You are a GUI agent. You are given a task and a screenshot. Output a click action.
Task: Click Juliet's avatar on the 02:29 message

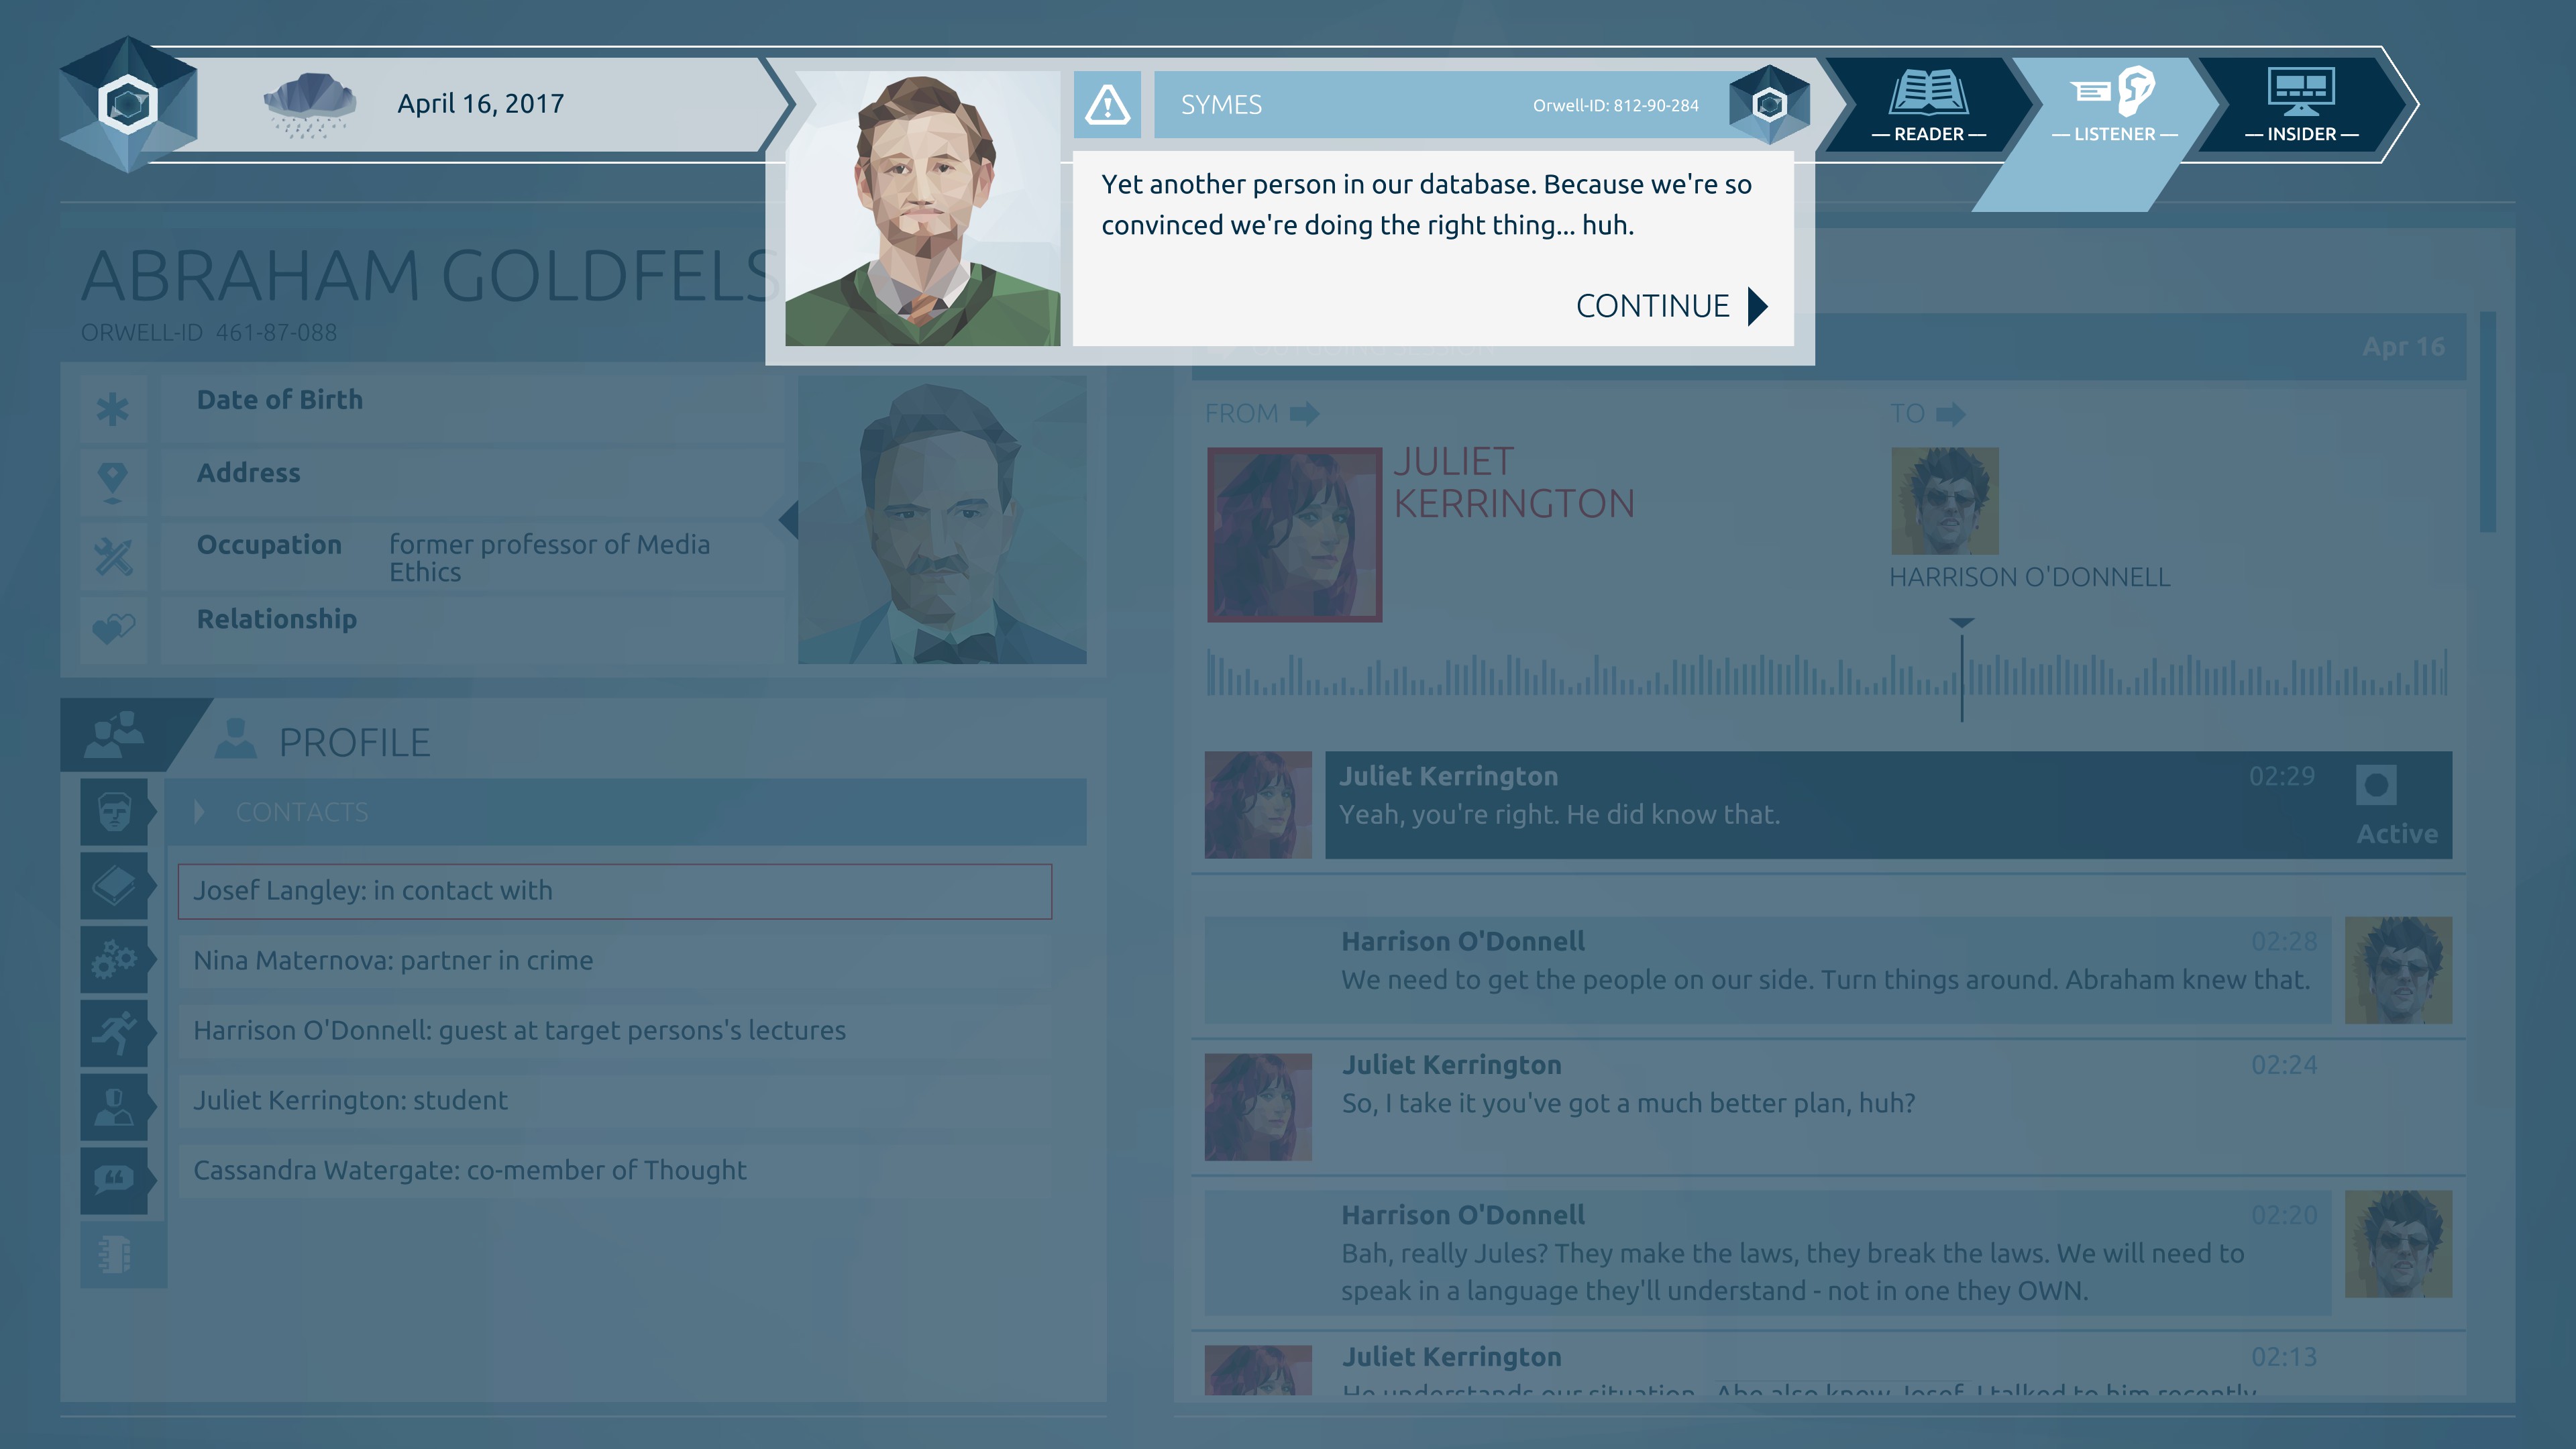(x=1258, y=805)
